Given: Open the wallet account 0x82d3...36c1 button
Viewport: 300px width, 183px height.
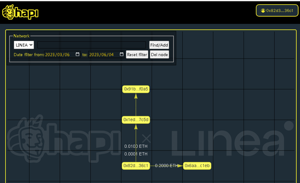Looking at the screenshot, I should (277, 11).
